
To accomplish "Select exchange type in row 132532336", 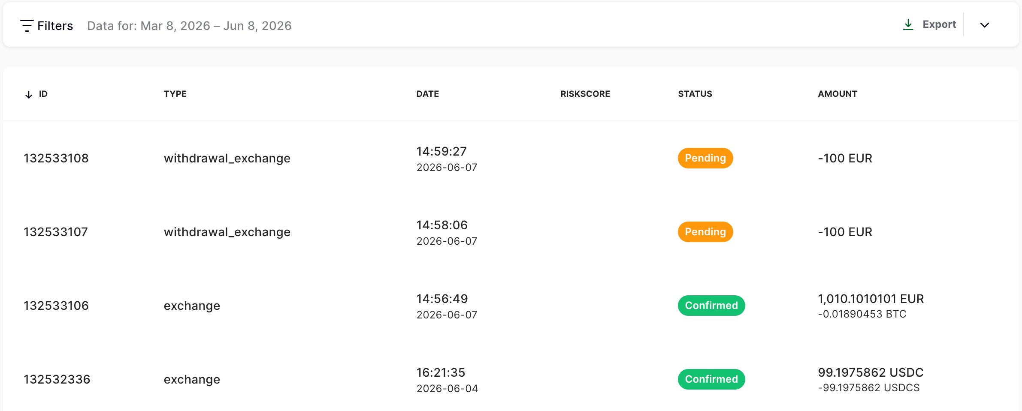I will pos(192,379).
